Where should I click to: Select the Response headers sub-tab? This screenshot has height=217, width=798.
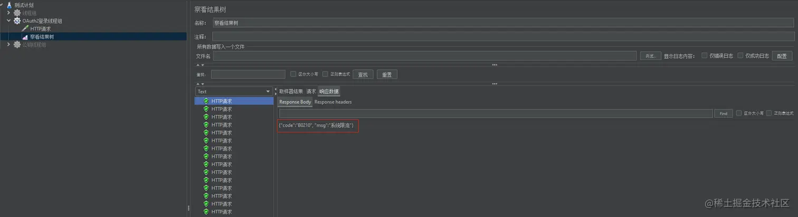pyautogui.click(x=333, y=102)
